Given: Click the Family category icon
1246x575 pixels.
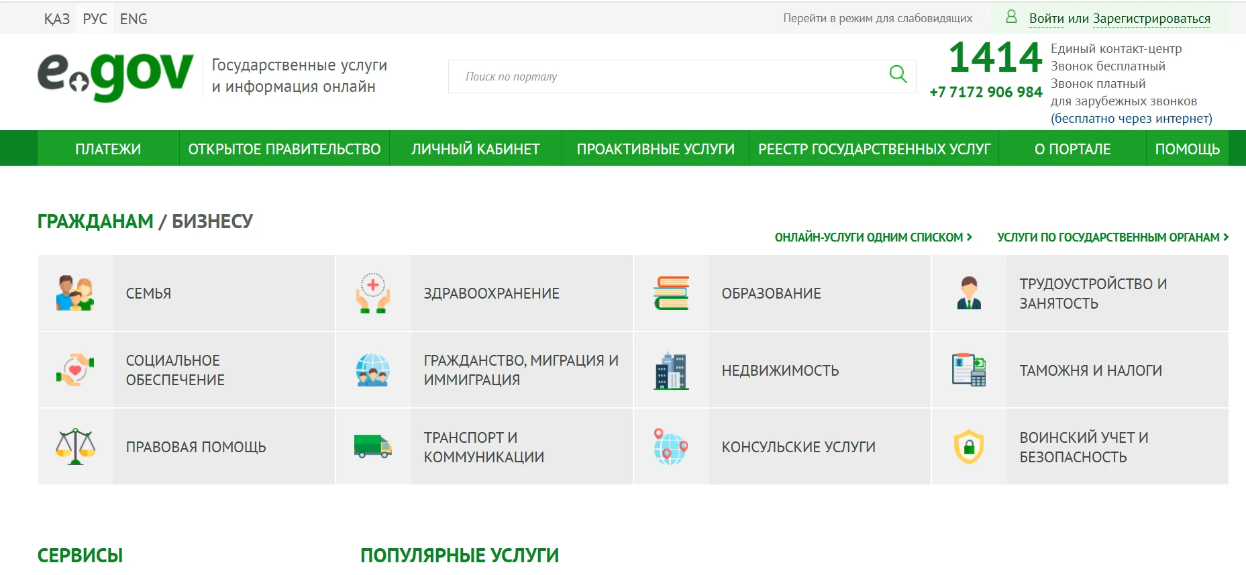Looking at the screenshot, I should tap(75, 293).
